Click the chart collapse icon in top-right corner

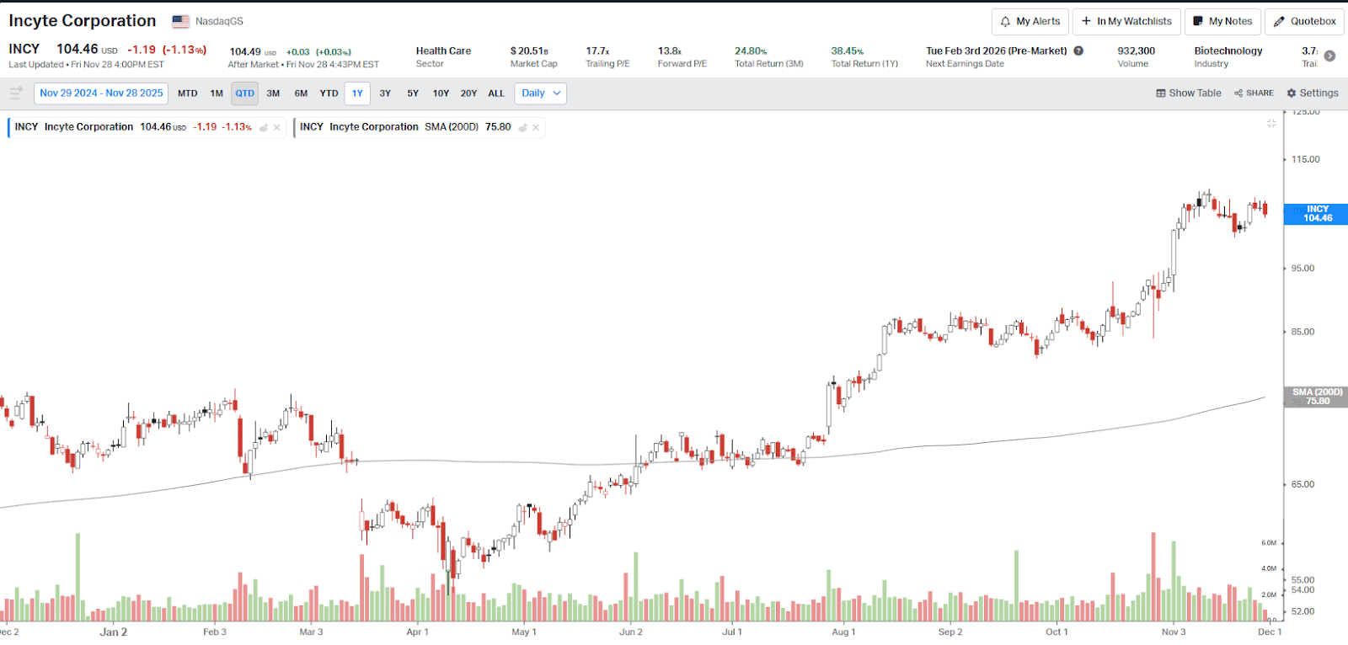pos(1271,124)
